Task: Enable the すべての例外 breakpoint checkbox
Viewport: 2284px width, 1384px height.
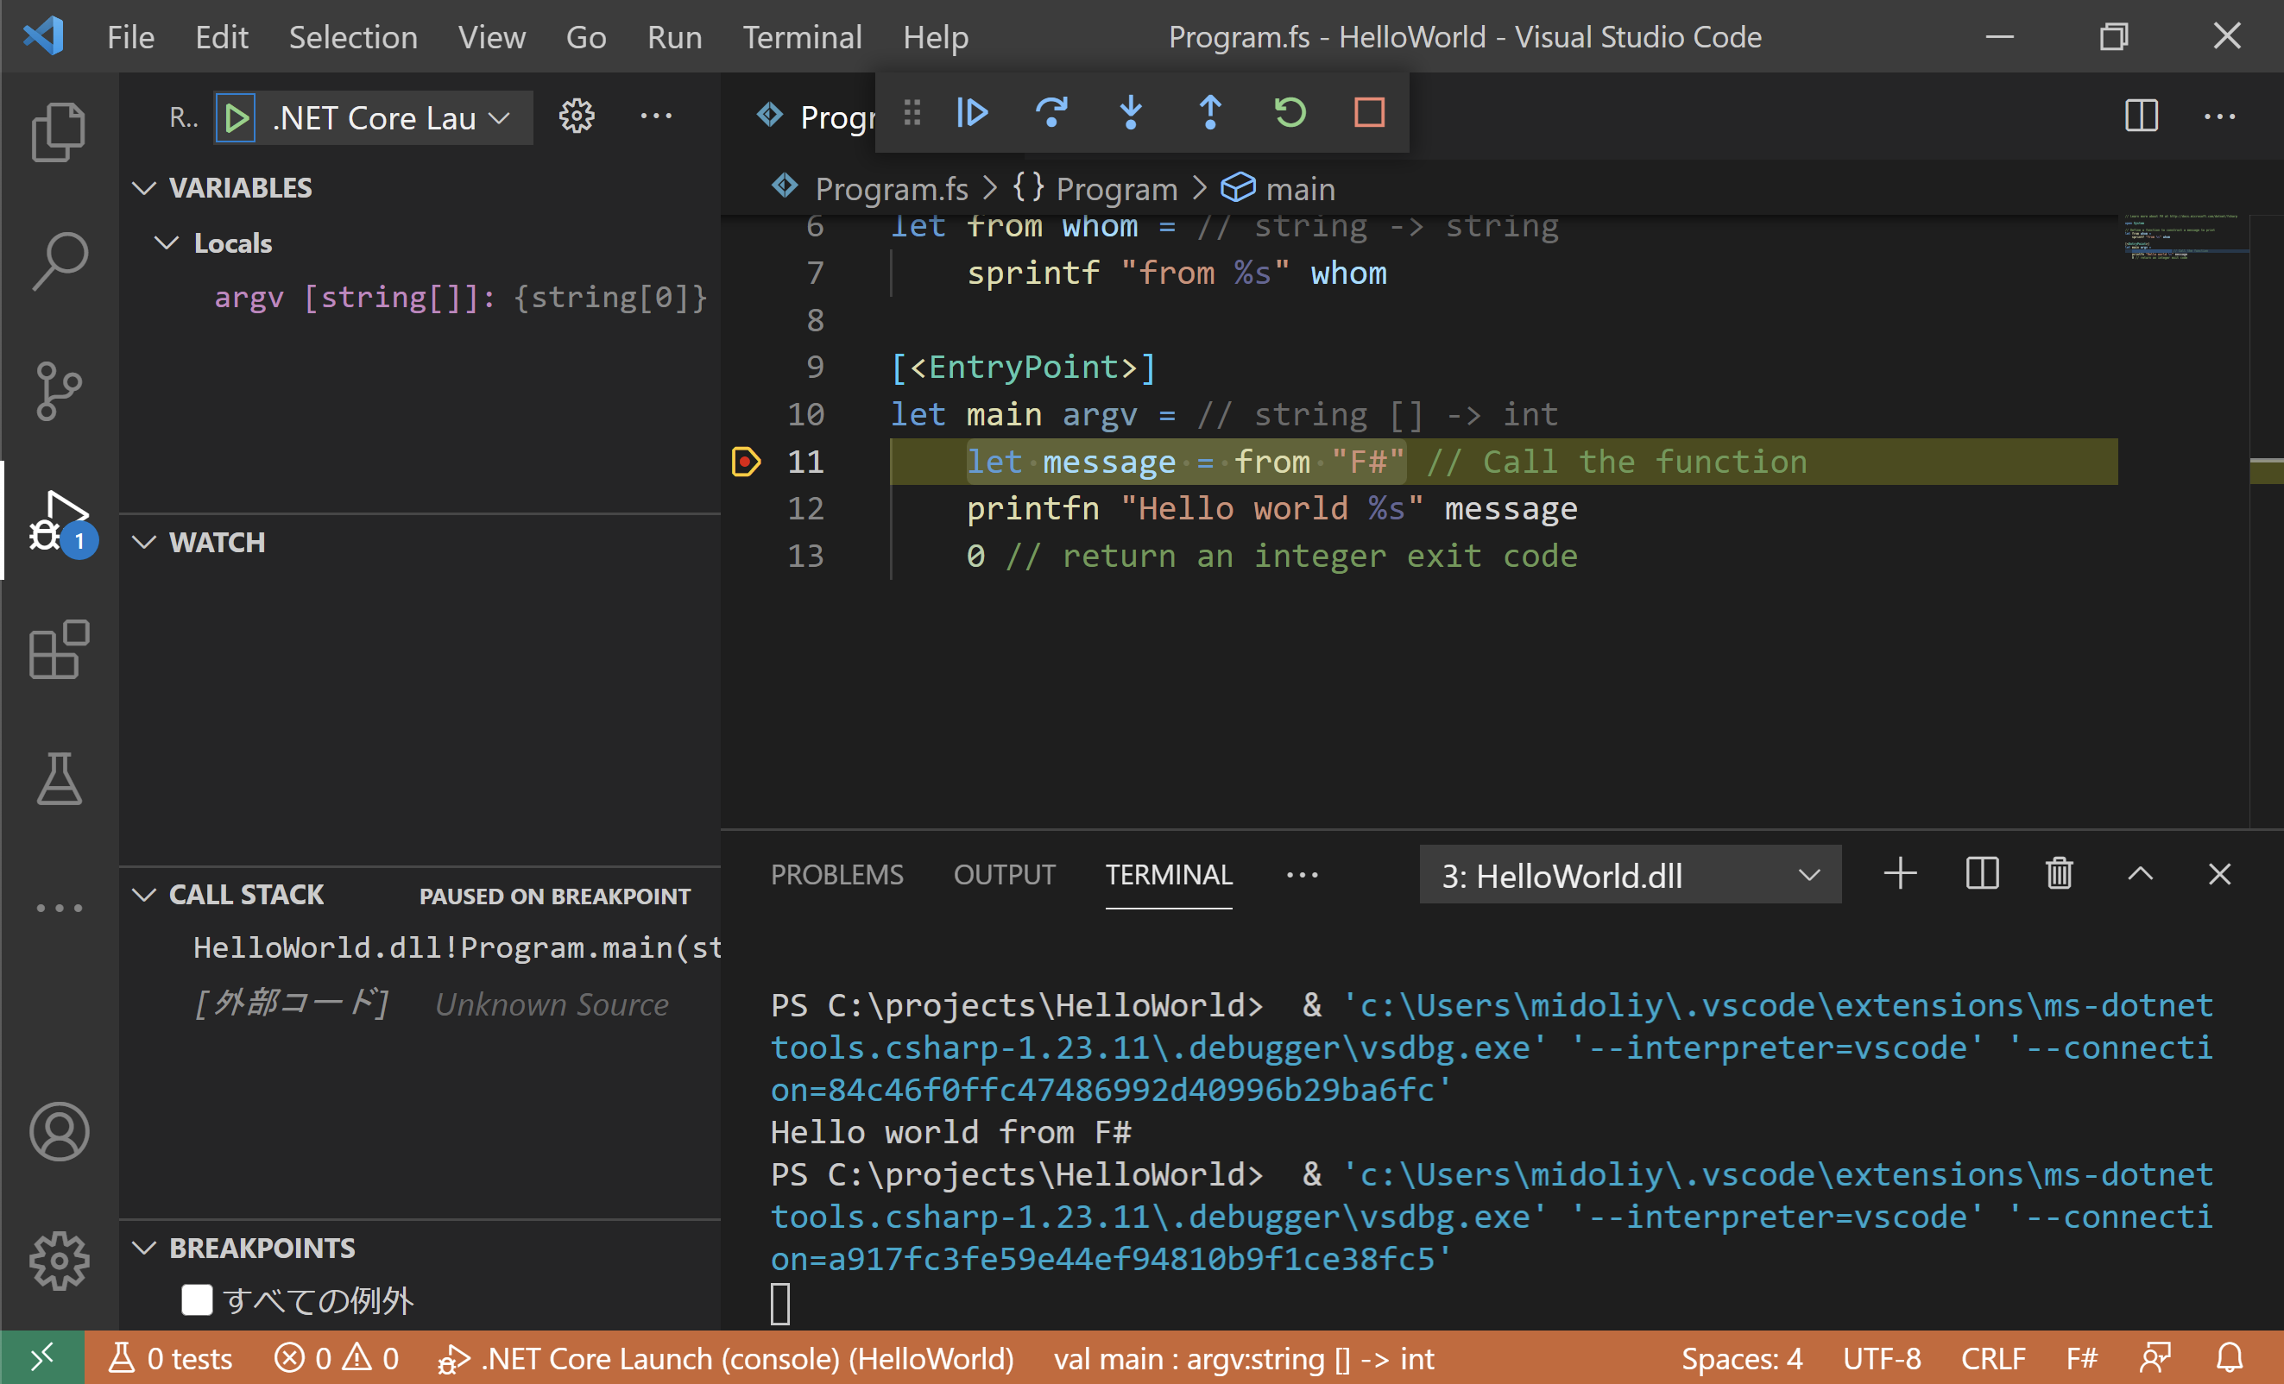Action: click(197, 1299)
